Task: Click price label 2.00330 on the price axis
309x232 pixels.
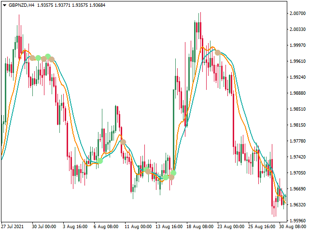Action: (x=297, y=29)
